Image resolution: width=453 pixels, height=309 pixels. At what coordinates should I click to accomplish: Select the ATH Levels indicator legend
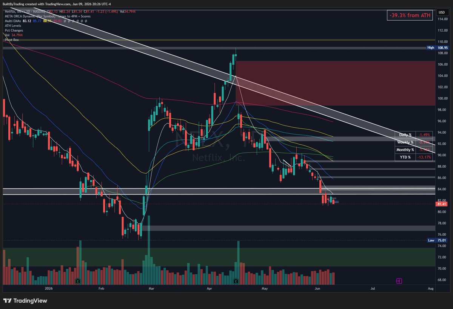[x=12, y=26]
